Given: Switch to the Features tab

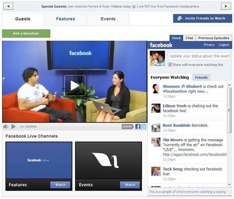Looking at the screenshot, I should pos(66,19).
